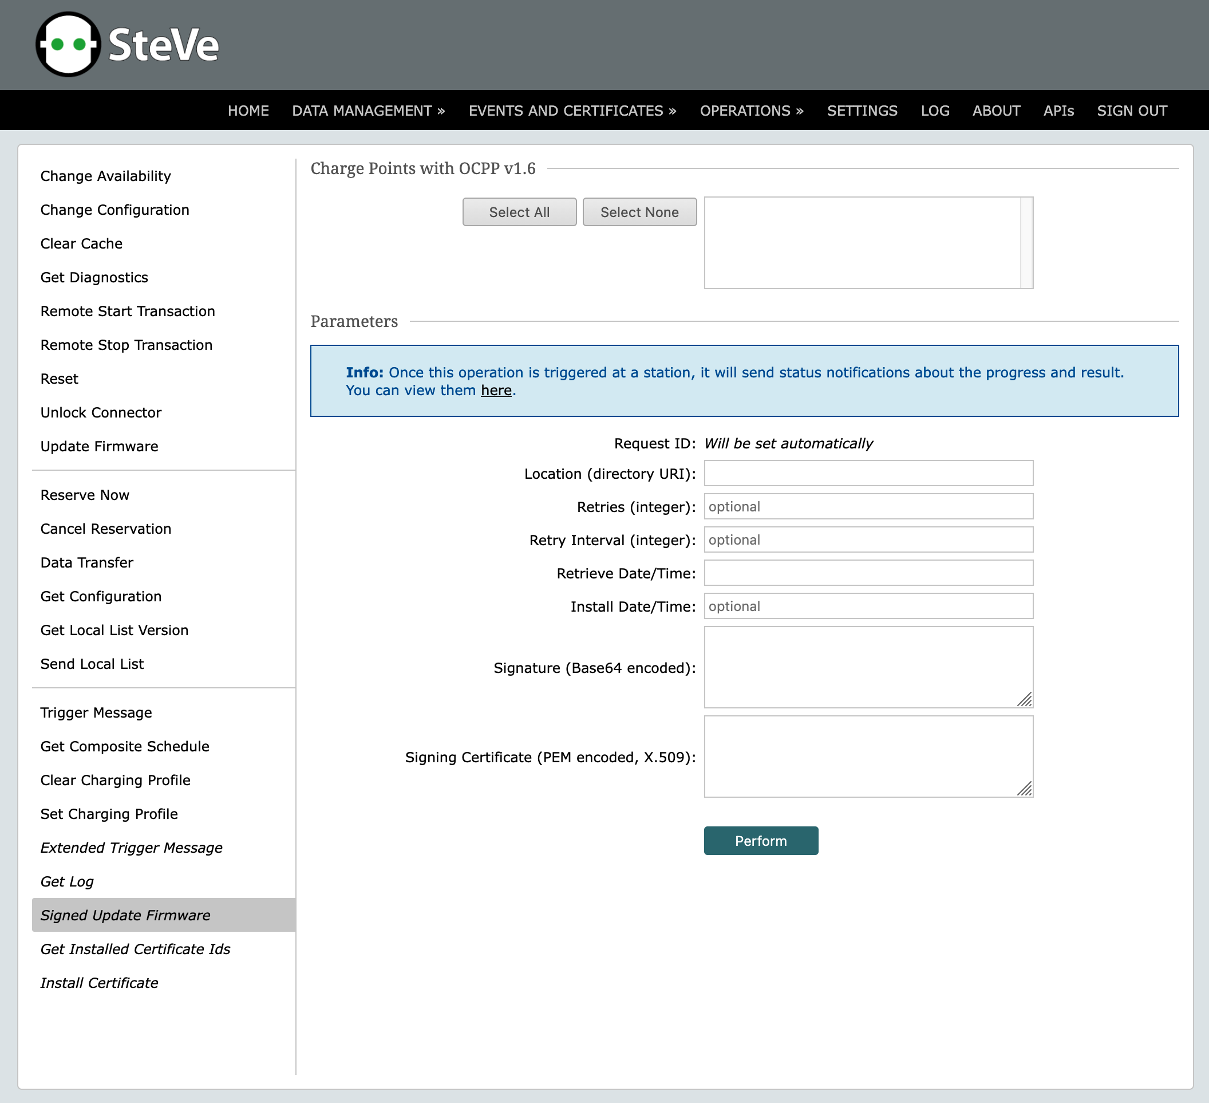The height and width of the screenshot is (1103, 1209).
Task: Open the Data Management dropdown menu
Action: tap(368, 111)
